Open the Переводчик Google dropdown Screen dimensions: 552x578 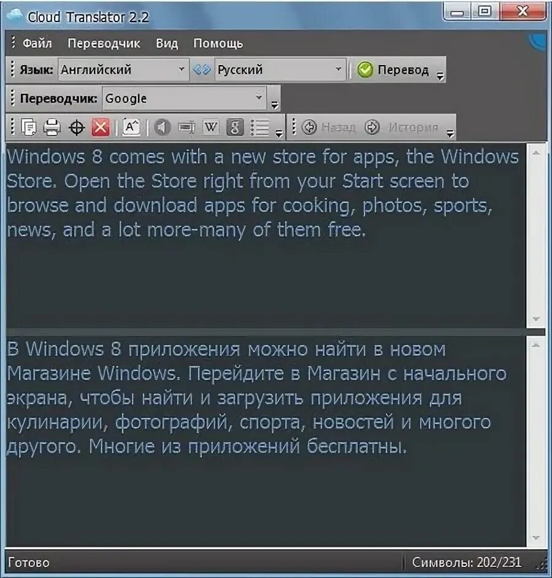click(x=184, y=98)
